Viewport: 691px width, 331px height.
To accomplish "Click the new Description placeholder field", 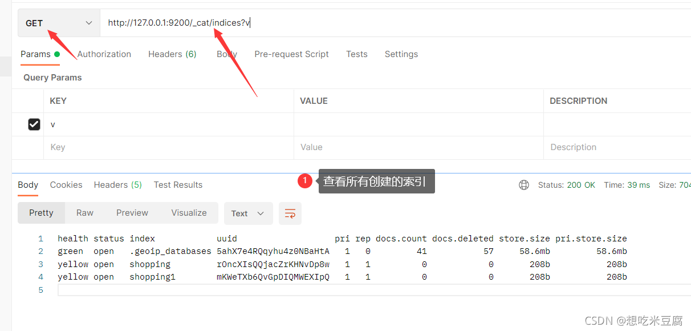I will tap(617, 147).
